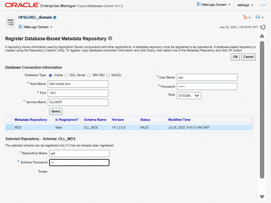Select Oracle database type
This screenshot has width=271, height=203.
(x=50, y=75)
